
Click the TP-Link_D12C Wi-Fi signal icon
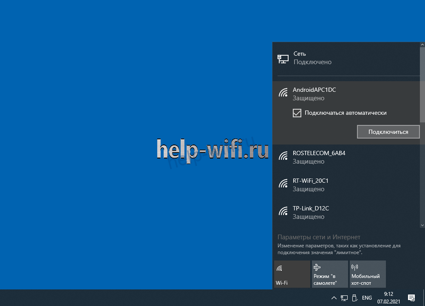(283, 211)
